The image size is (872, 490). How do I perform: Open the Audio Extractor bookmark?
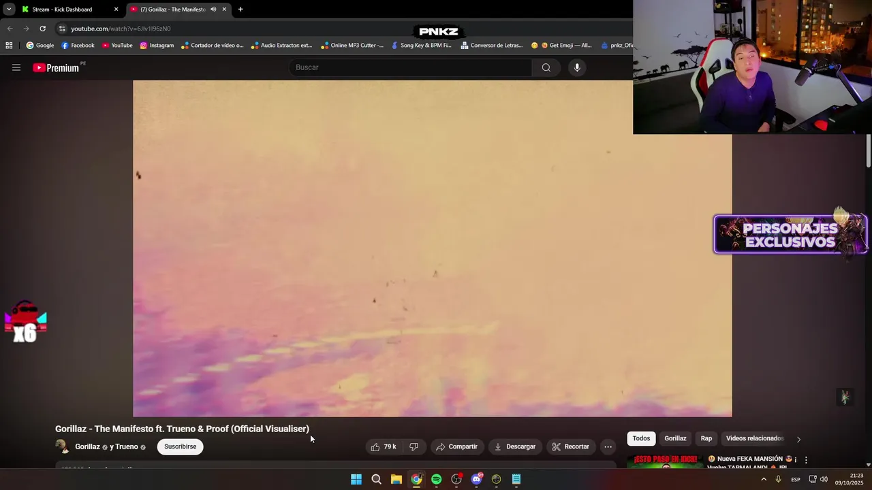click(281, 46)
